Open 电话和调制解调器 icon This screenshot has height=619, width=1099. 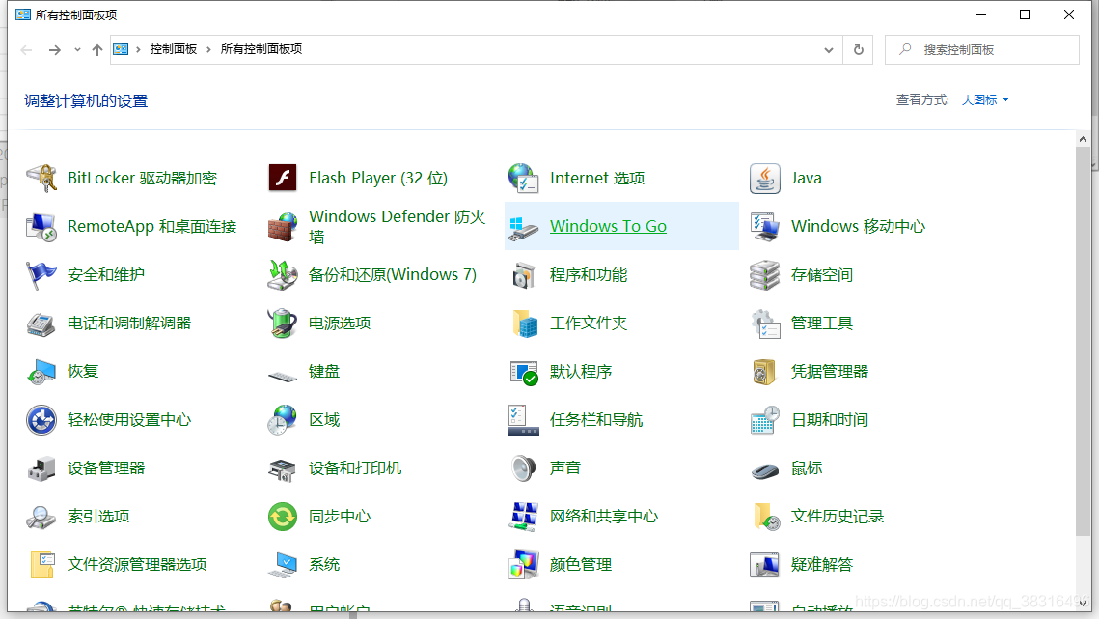(x=41, y=324)
